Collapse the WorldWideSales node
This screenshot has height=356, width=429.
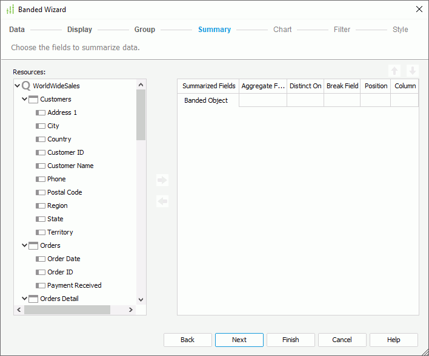[18, 86]
